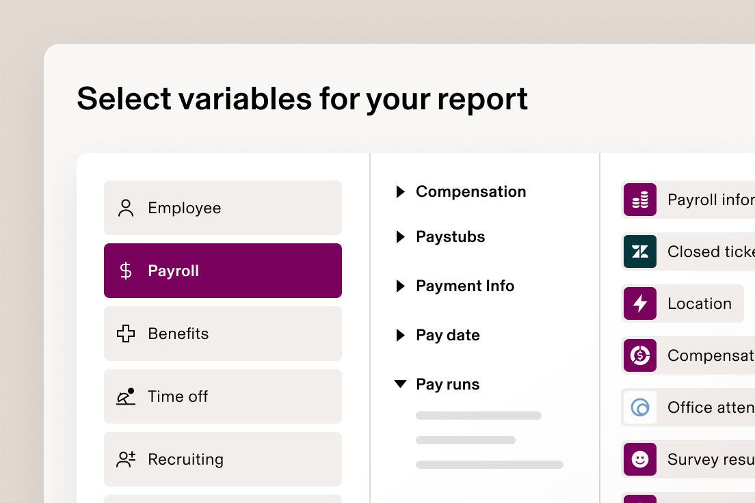Click the dollar sign icon beside Payroll
This screenshot has width=755, height=503.
[x=125, y=270]
